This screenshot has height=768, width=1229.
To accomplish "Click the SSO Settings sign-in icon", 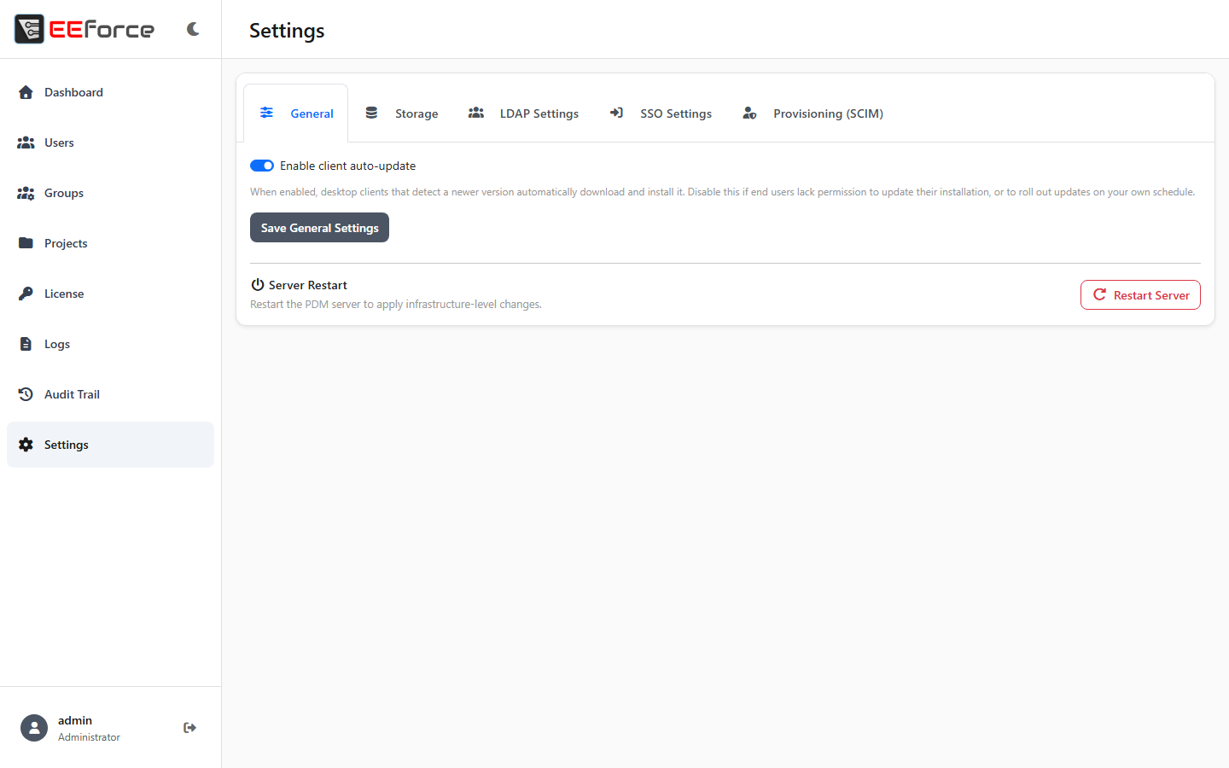I will point(616,113).
